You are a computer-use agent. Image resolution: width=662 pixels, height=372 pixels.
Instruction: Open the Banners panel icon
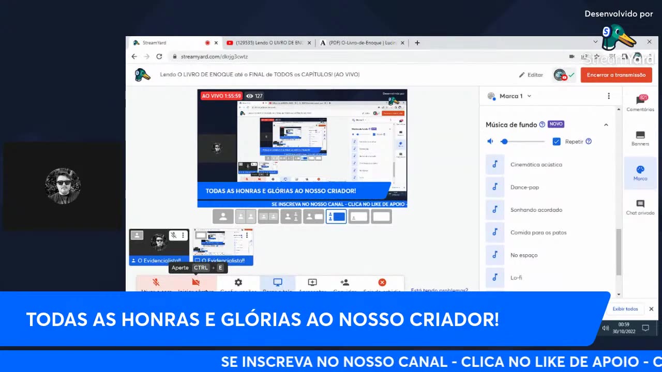(640, 138)
